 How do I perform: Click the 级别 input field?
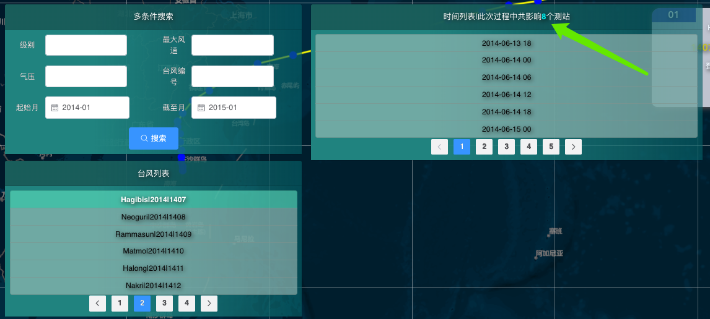[86, 45]
